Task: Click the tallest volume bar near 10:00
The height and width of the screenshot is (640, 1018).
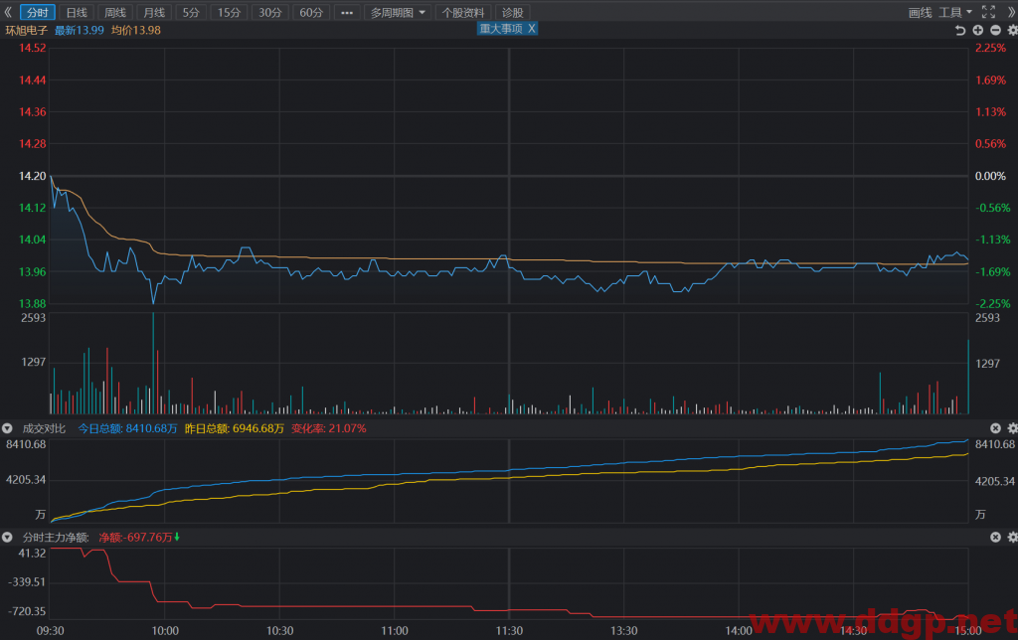Action: tap(153, 364)
